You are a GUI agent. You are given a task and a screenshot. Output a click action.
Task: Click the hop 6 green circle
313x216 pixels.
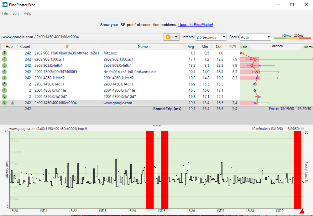4,84
